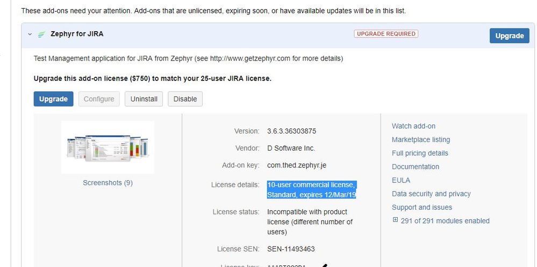The image size is (537, 267).
Task: Click vendor name D Software Inc.
Action: [291, 148]
